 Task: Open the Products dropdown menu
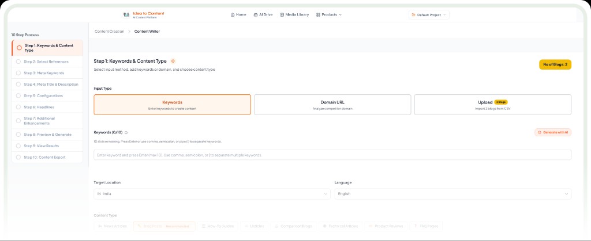328,14
